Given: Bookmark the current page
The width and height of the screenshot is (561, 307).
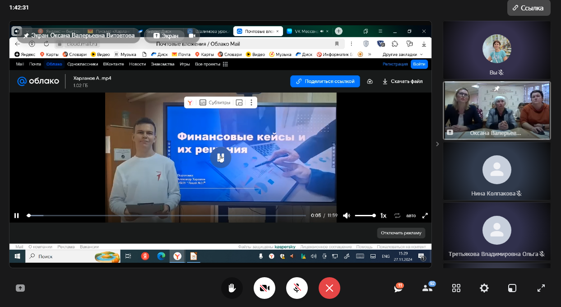Looking at the screenshot, I should 337,44.
